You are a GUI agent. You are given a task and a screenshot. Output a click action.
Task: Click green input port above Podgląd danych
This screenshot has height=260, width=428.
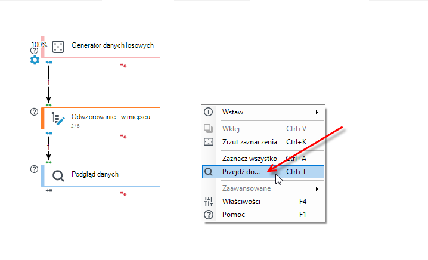point(49,162)
